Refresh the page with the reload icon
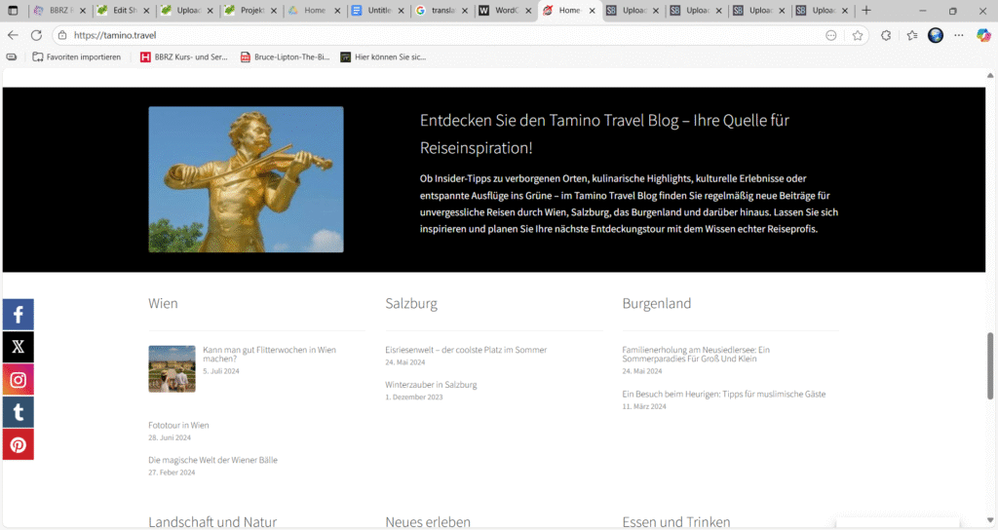This screenshot has height=530, width=998. click(36, 35)
